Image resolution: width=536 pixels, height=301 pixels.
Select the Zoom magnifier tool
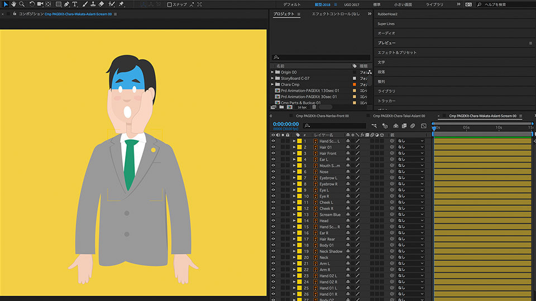click(x=22, y=4)
